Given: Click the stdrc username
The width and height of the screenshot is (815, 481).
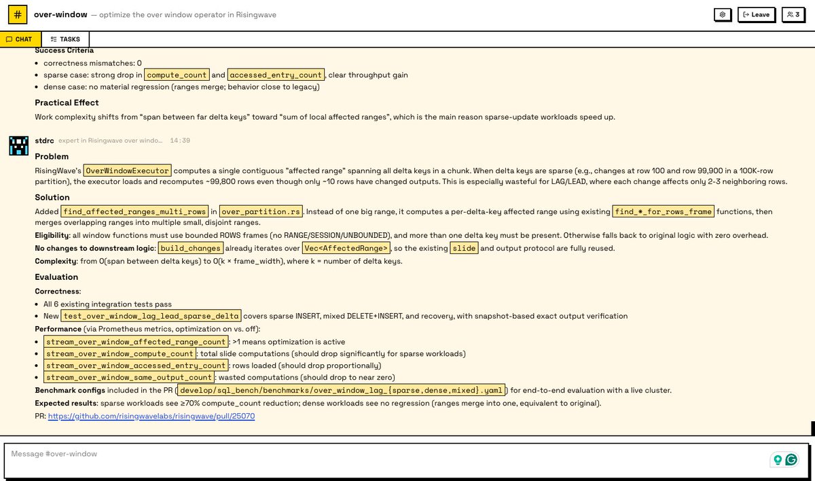Looking at the screenshot, I should [44, 141].
